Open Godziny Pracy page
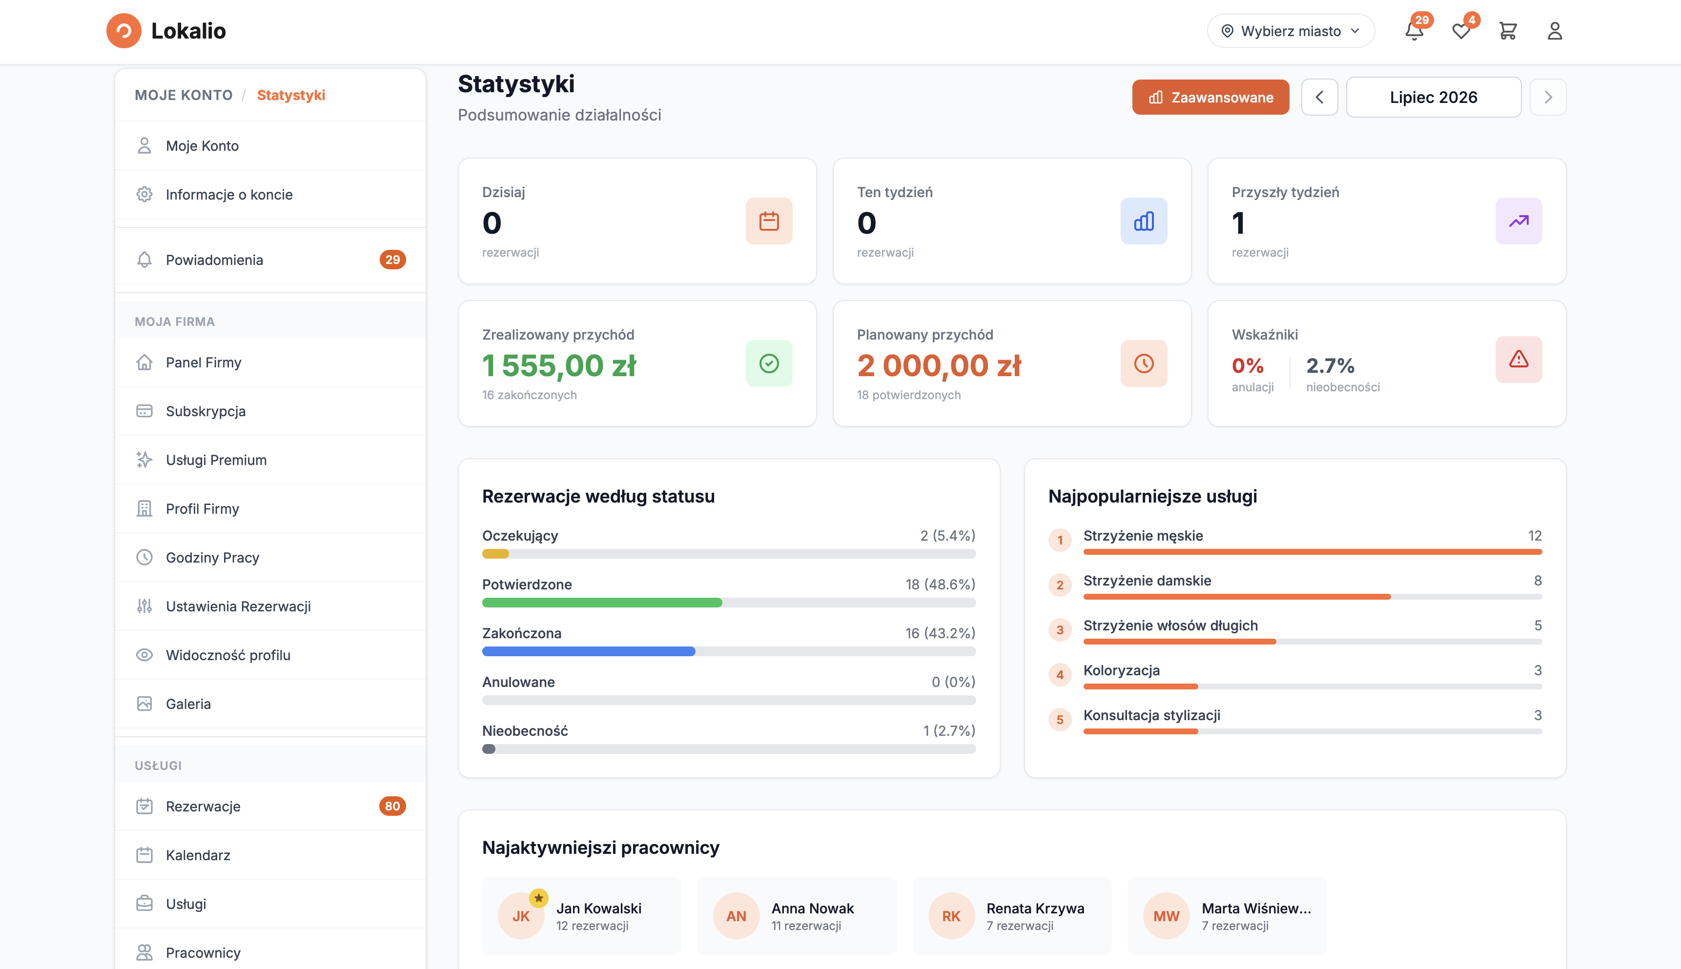The image size is (1681, 969). coord(270,557)
